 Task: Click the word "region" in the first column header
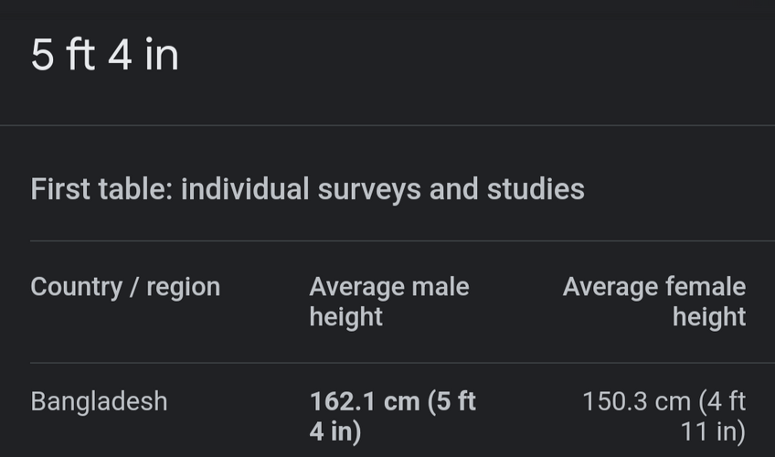point(183,287)
